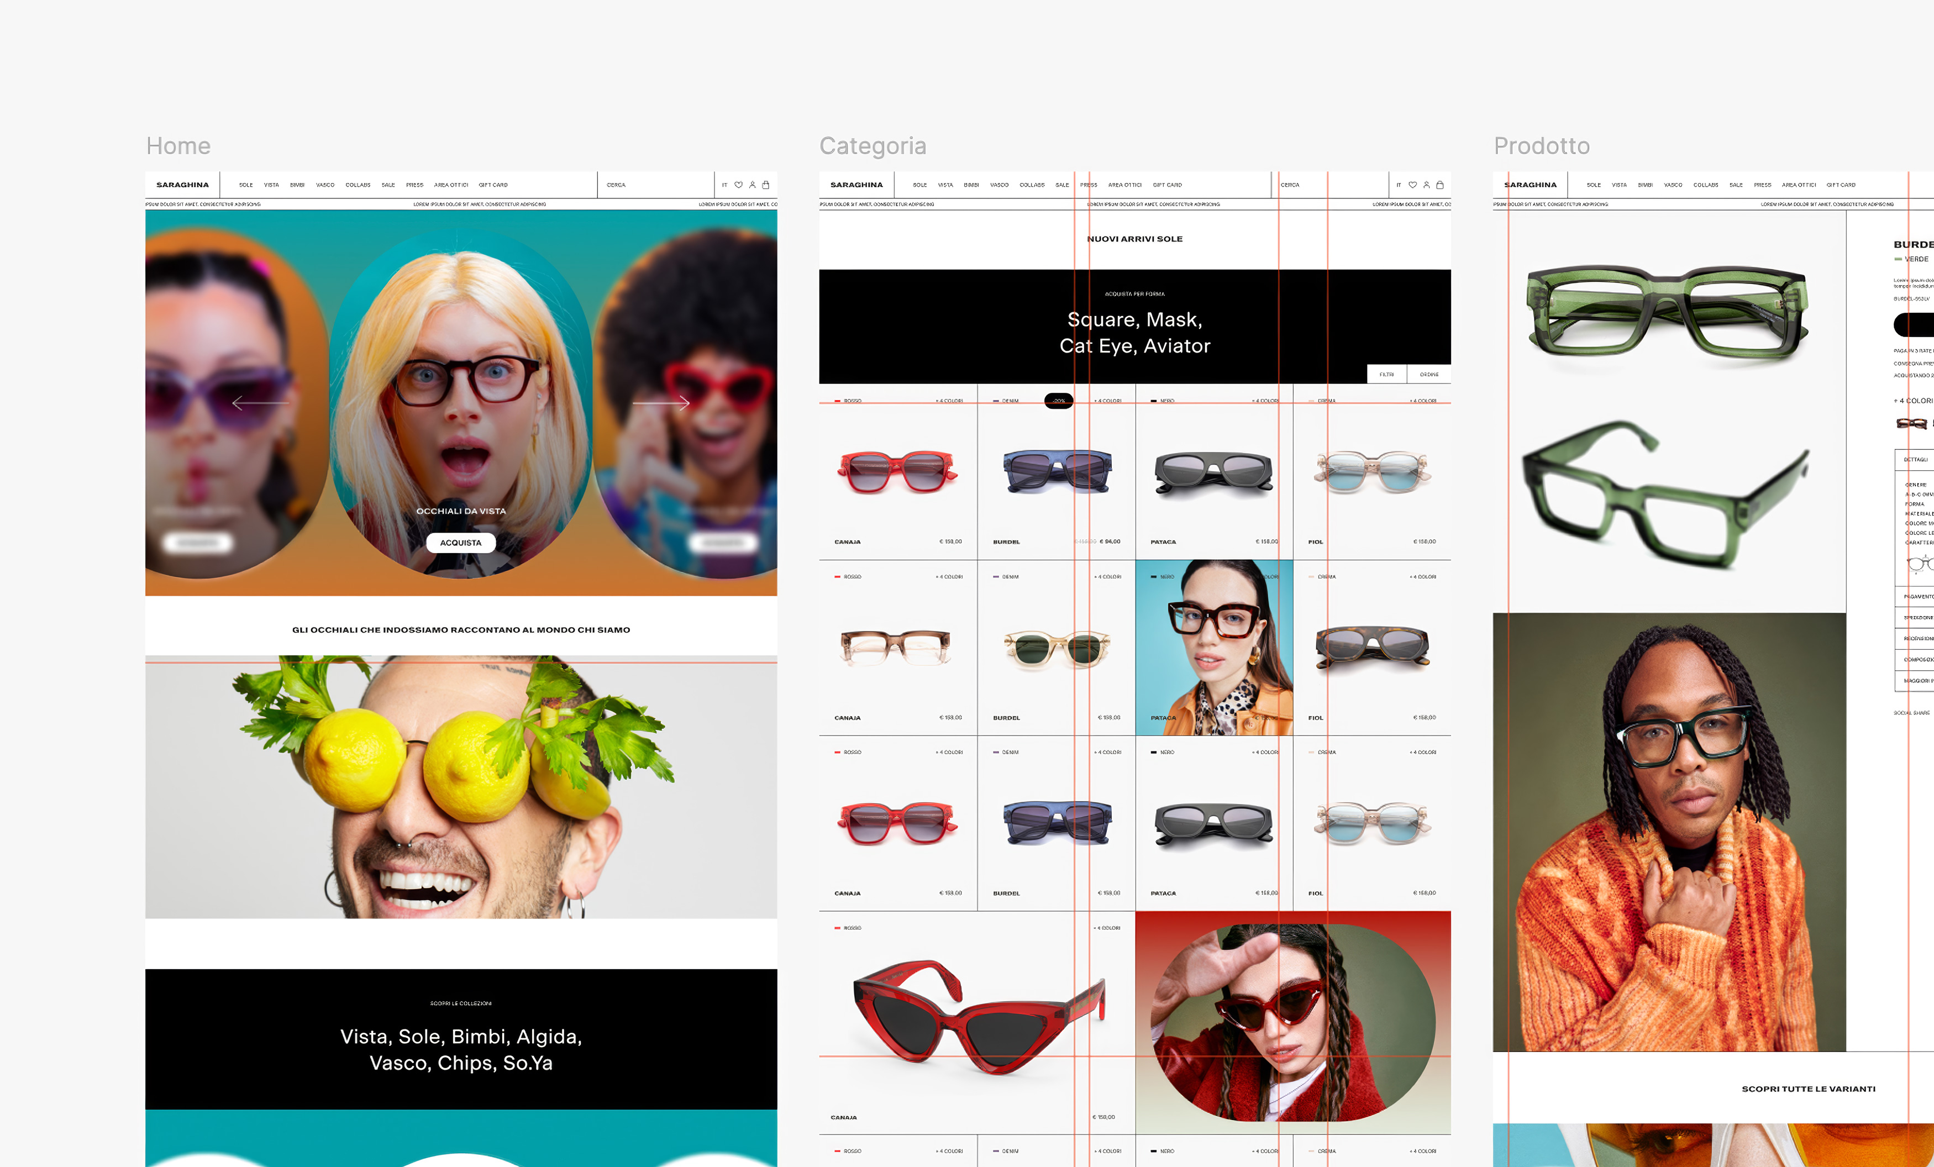Click user account icon in Home header
This screenshot has height=1167, width=1934.
[x=752, y=185]
